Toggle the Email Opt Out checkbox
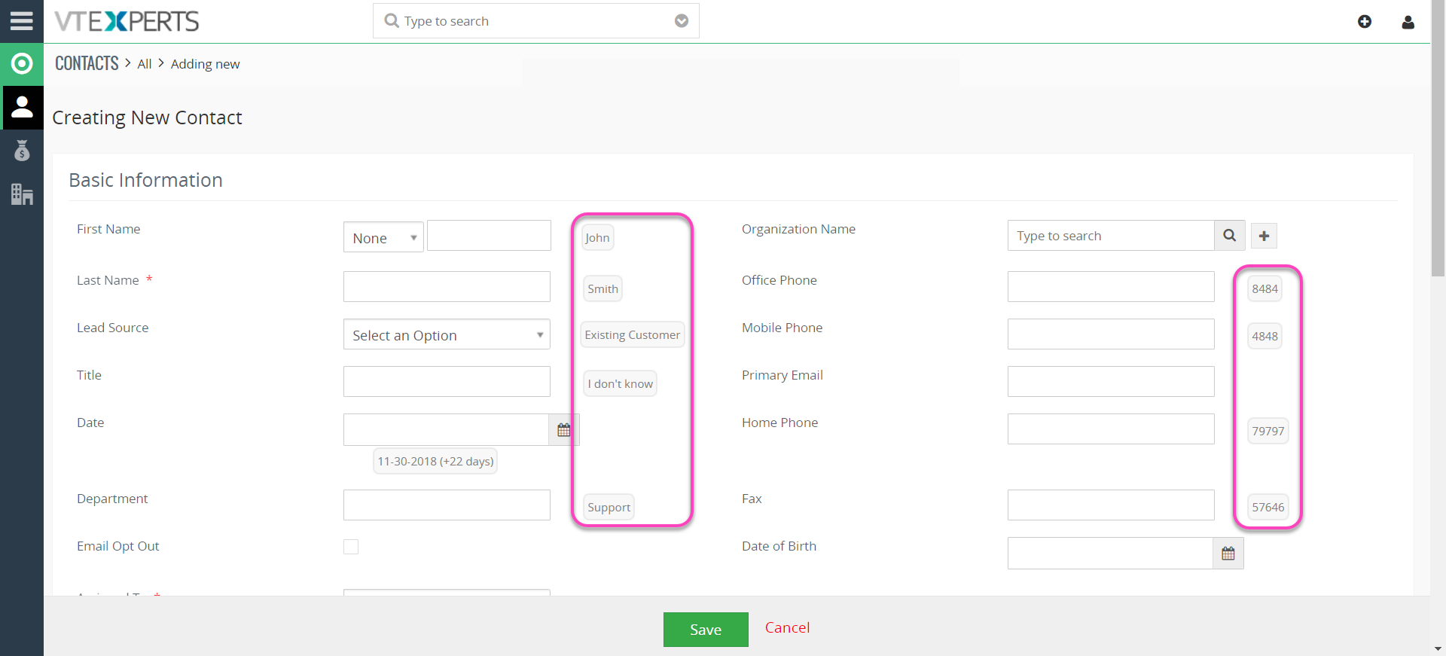Screen dimensions: 1446x656 [351, 547]
